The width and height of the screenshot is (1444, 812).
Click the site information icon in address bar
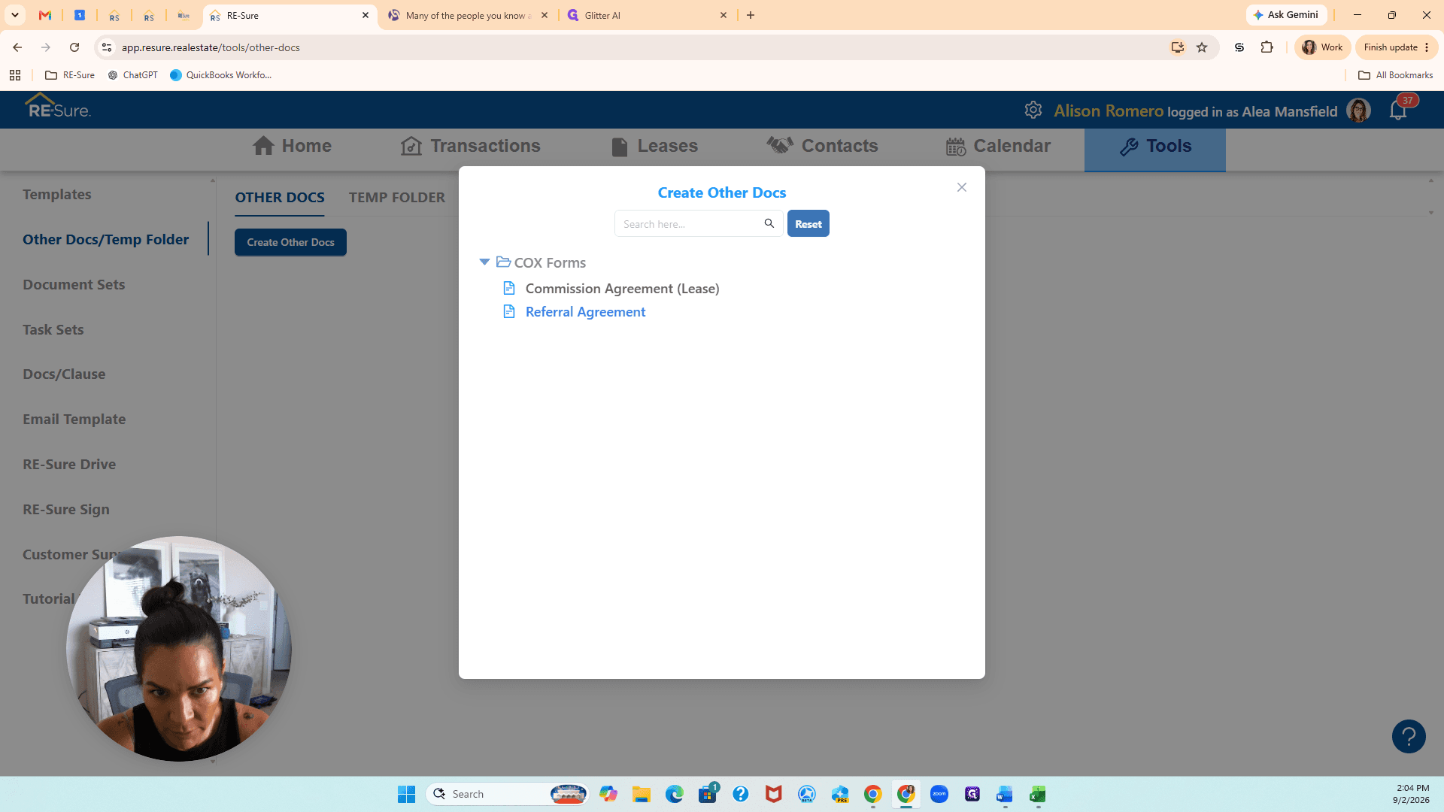pos(107,47)
